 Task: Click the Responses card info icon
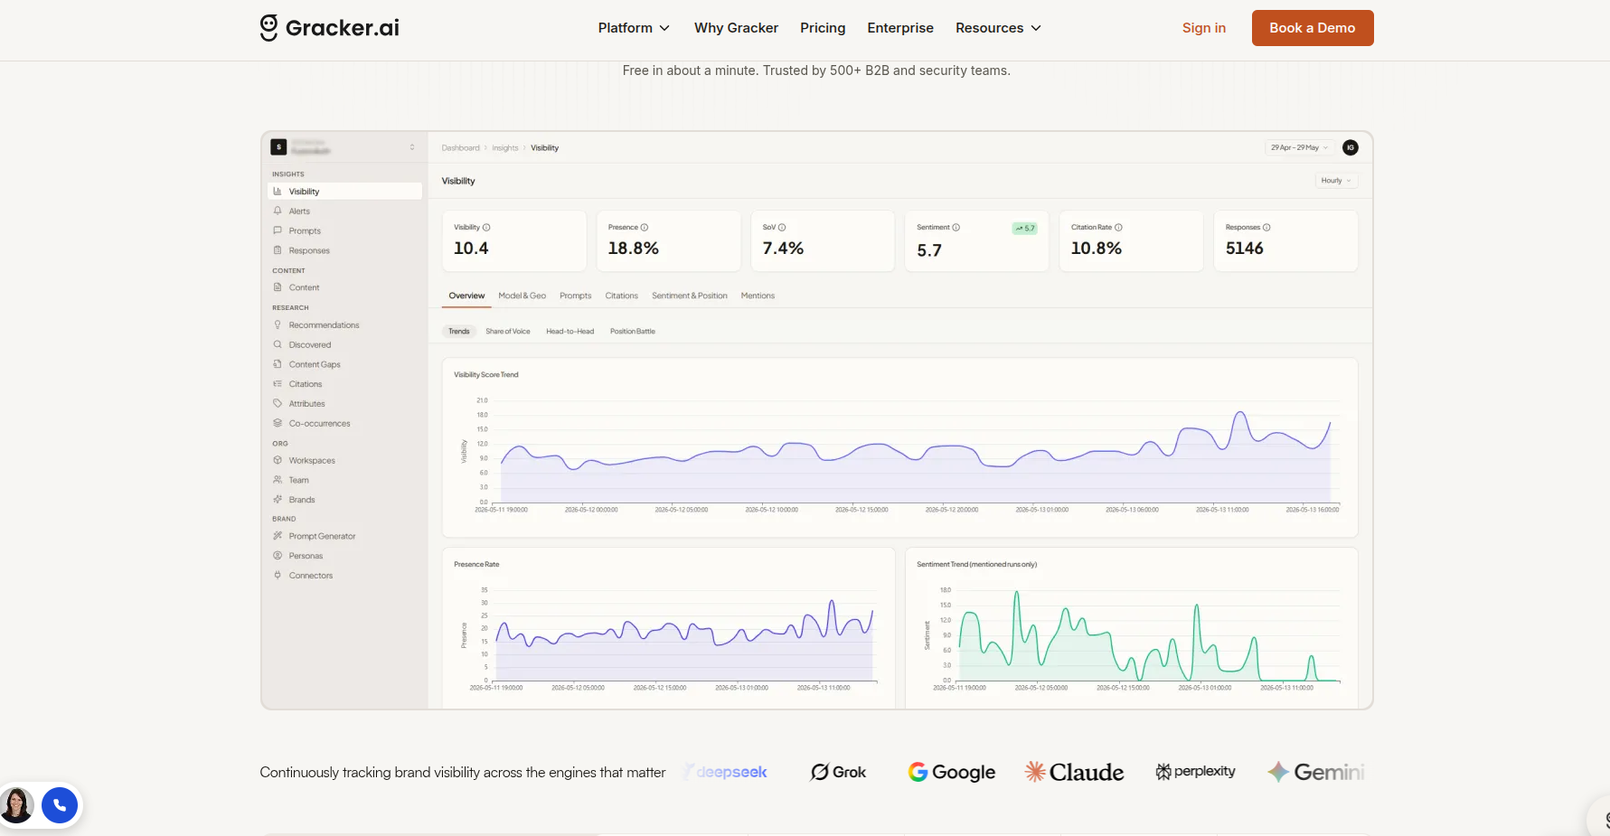[x=1266, y=228]
